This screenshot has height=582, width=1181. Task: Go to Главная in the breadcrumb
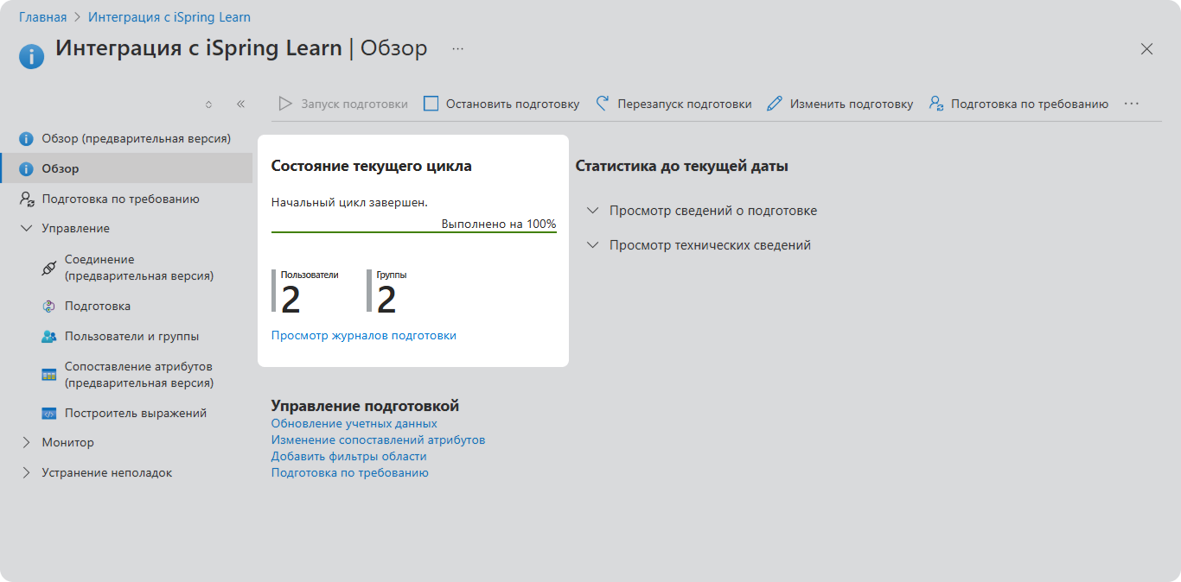(42, 17)
